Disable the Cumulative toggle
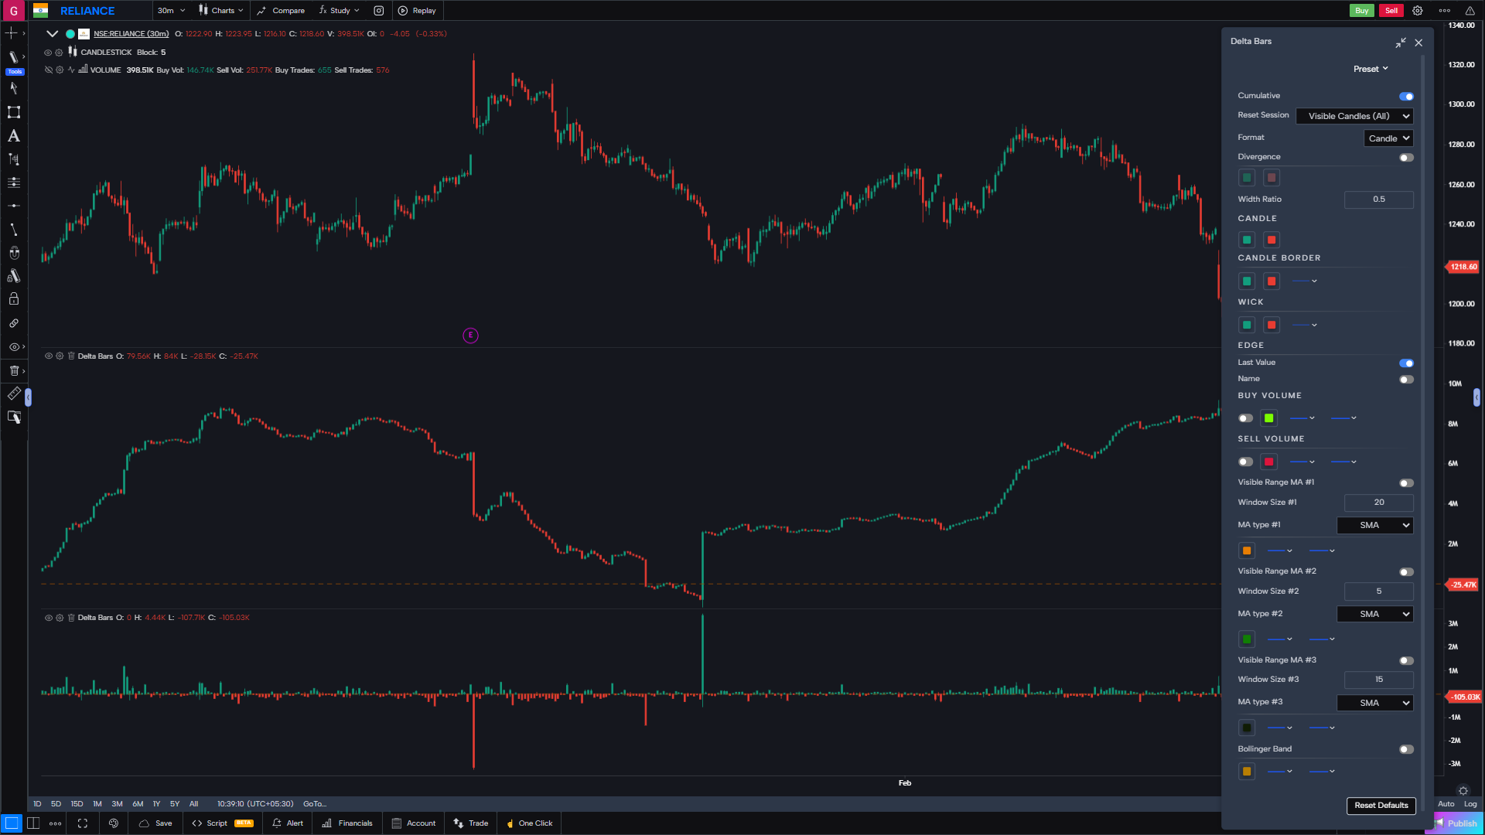Viewport: 1485px width, 835px height. [x=1406, y=96]
